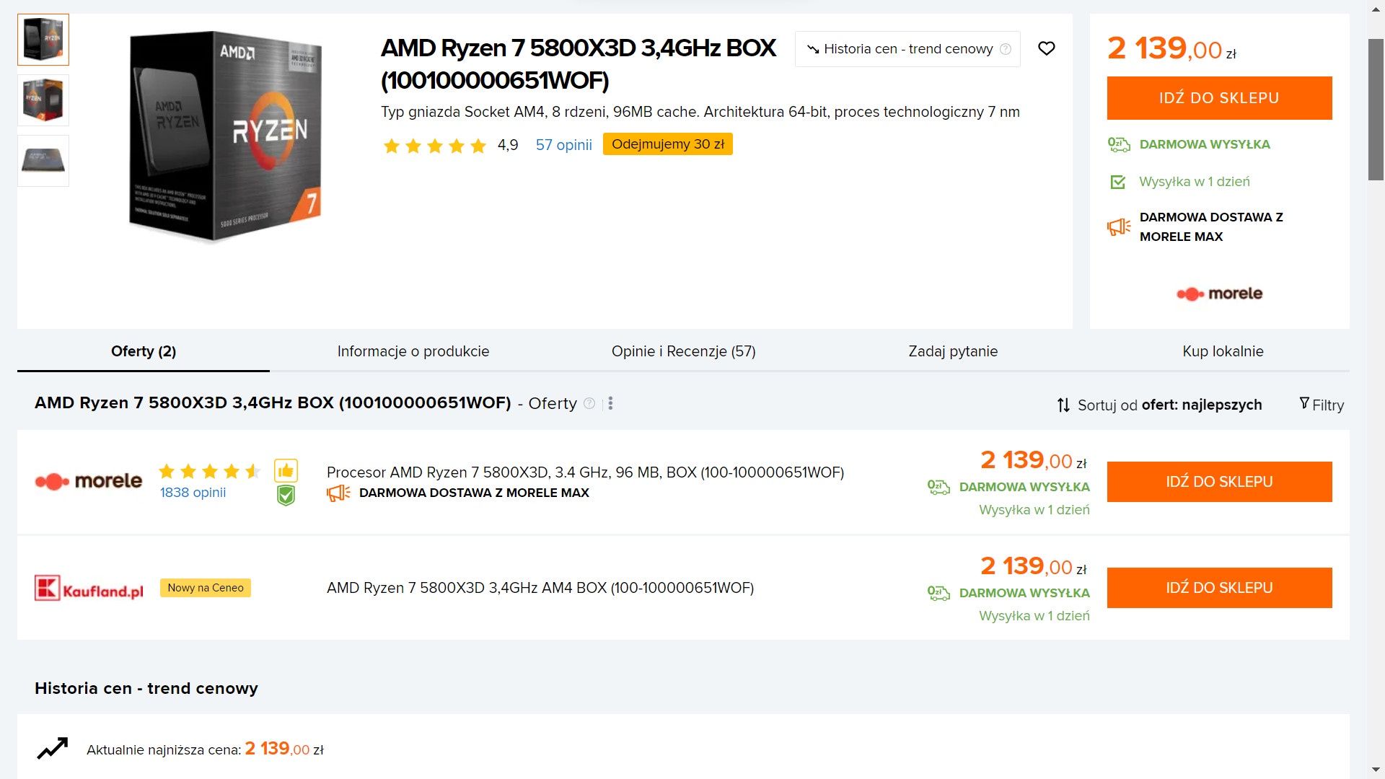
Task: Open the sort by najlepszych dropdown
Action: pos(1169,405)
